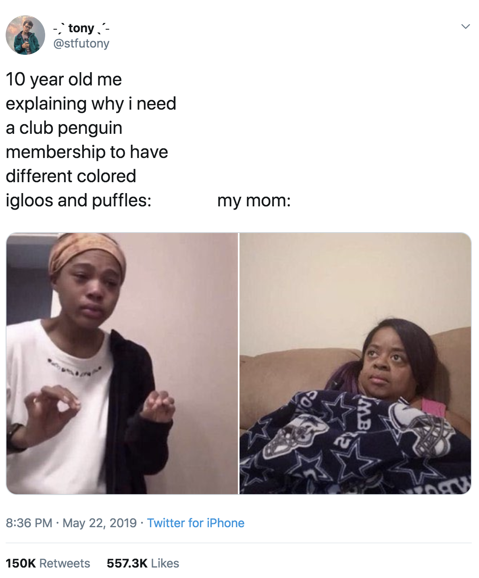
Task: Select the 'a club penguin' text line
Action: [x=64, y=128]
